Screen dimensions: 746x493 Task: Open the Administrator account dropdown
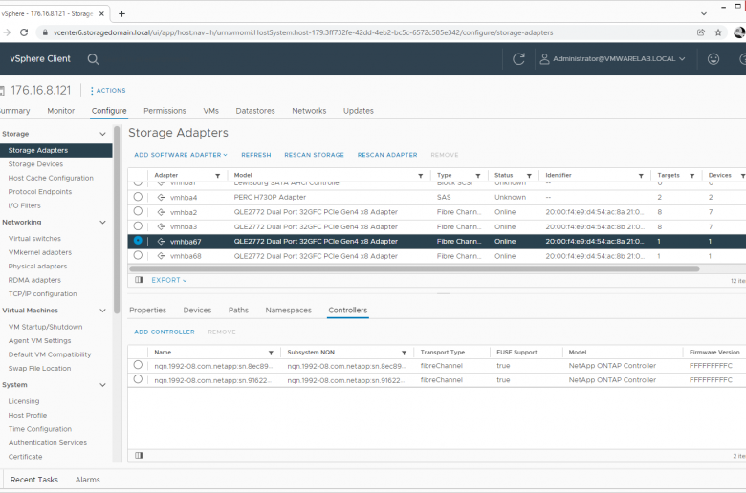point(619,59)
